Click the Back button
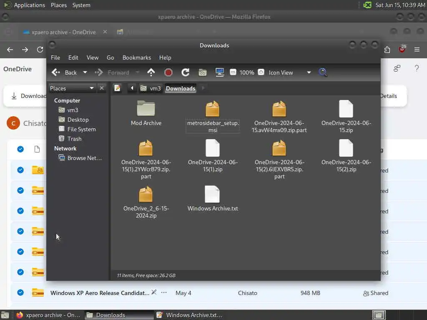The height and width of the screenshot is (320, 427). point(65,72)
